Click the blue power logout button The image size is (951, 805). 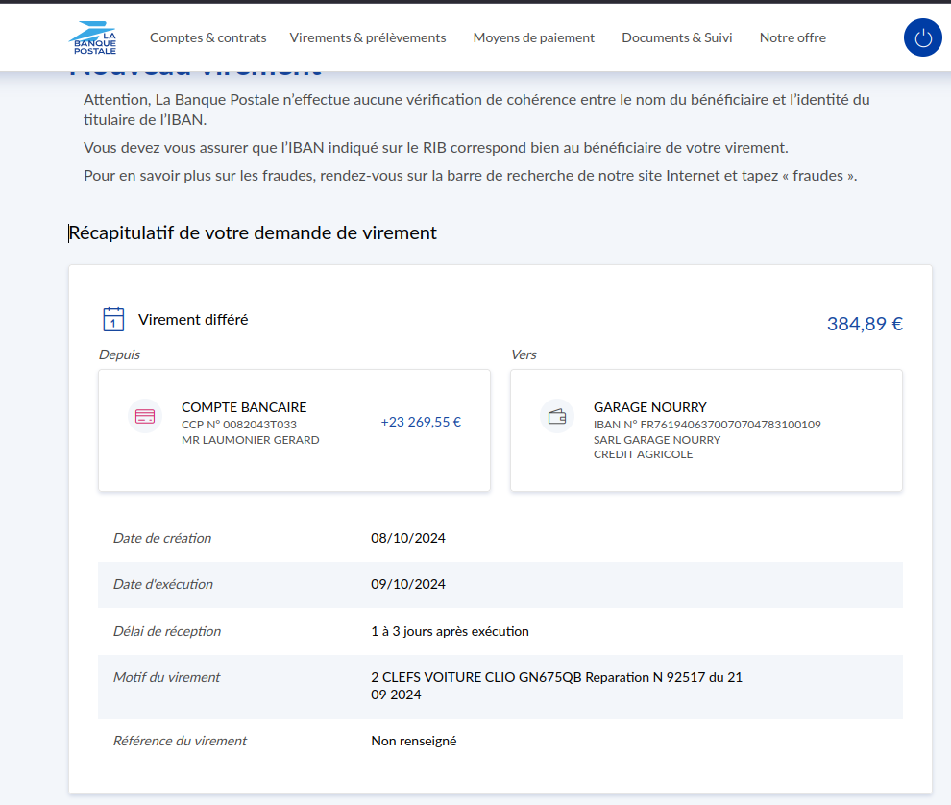coord(922,38)
